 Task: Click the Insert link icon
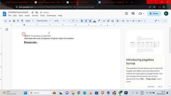coord(104,21)
